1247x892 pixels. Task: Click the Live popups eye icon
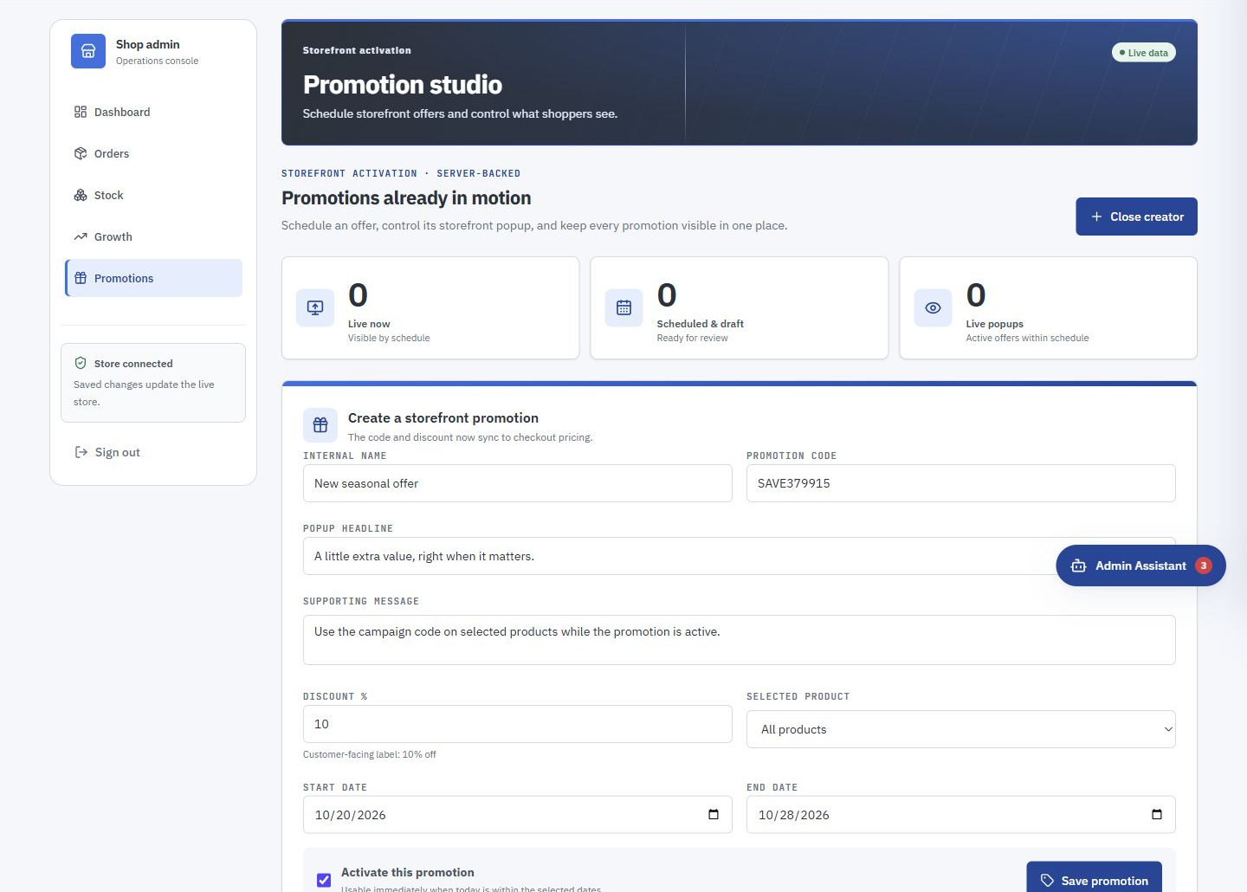click(933, 307)
